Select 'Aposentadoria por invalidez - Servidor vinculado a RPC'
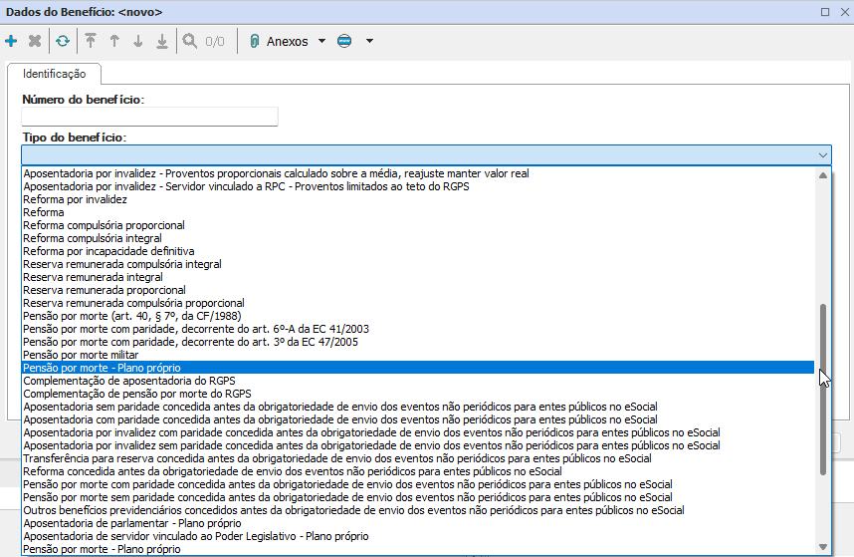The image size is (854, 557). (418, 186)
